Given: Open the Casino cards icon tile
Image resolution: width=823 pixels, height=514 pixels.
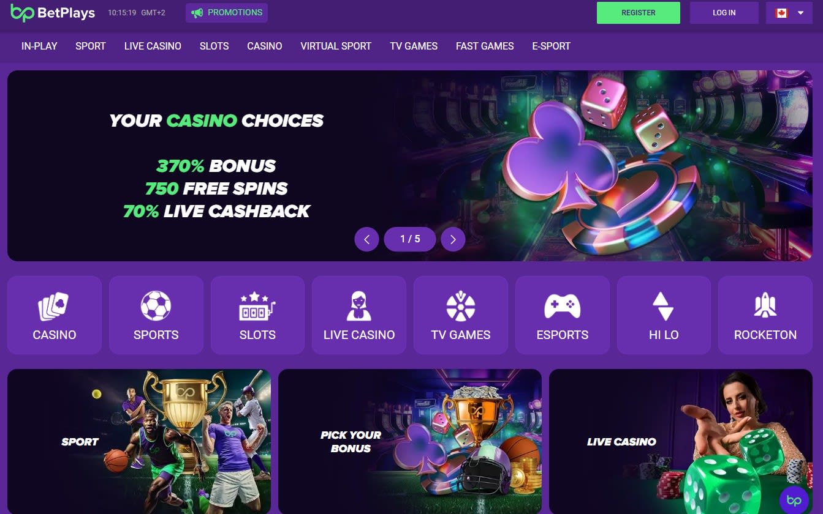Looking at the screenshot, I should pos(55,315).
